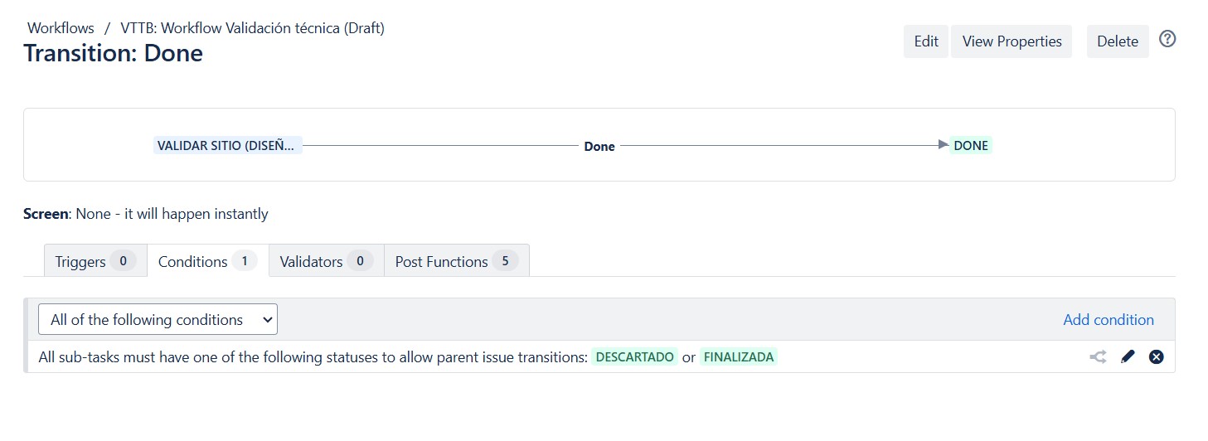This screenshot has width=1208, height=441.
Task: Navigate to Workflows breadcrumb link
Action: pos(61,28)
